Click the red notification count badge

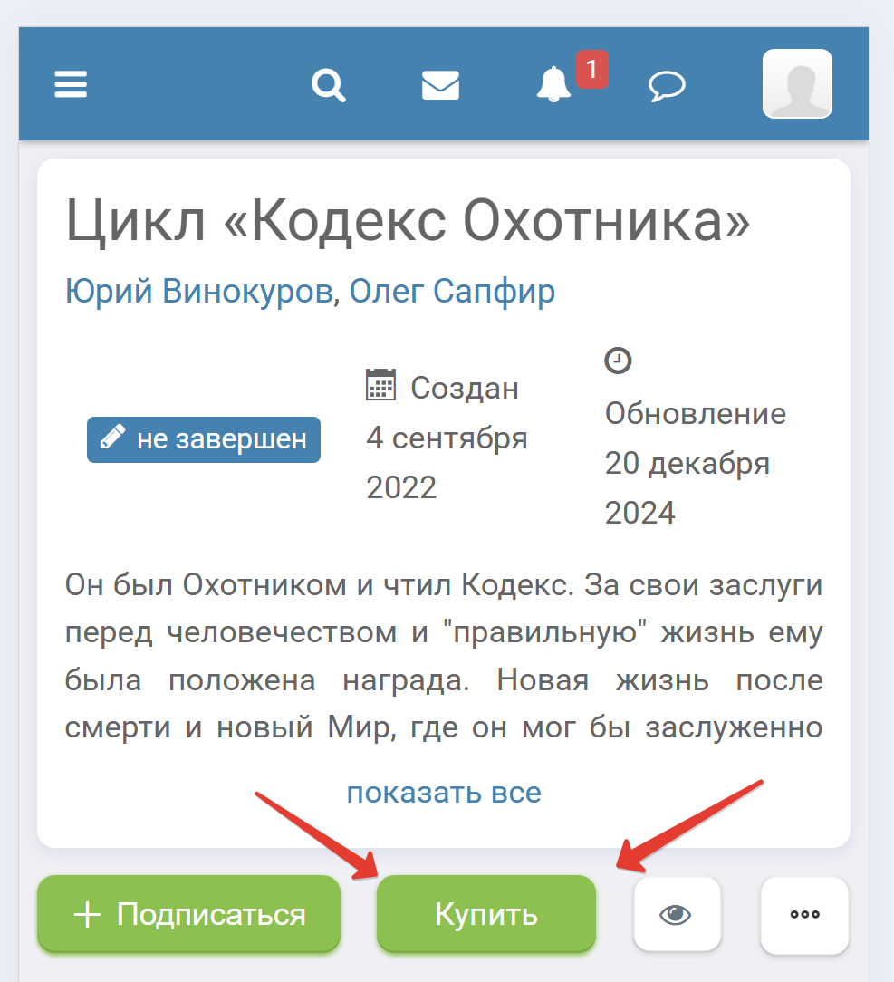591,69
